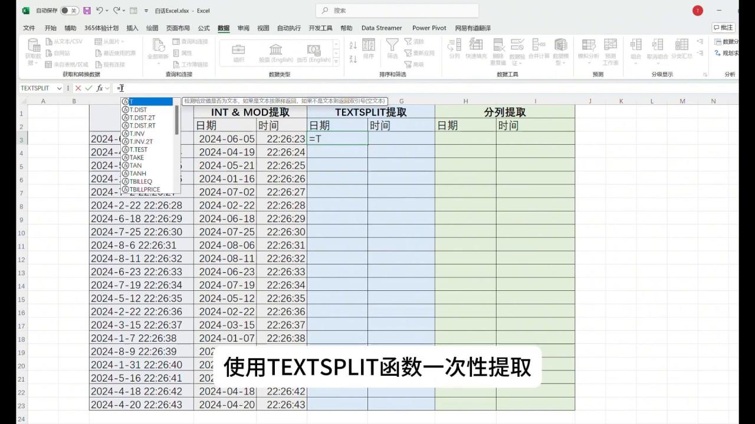The image size is (755, 424).
Task: Click the green Enter formula checkmark
Action: [88, 88]
